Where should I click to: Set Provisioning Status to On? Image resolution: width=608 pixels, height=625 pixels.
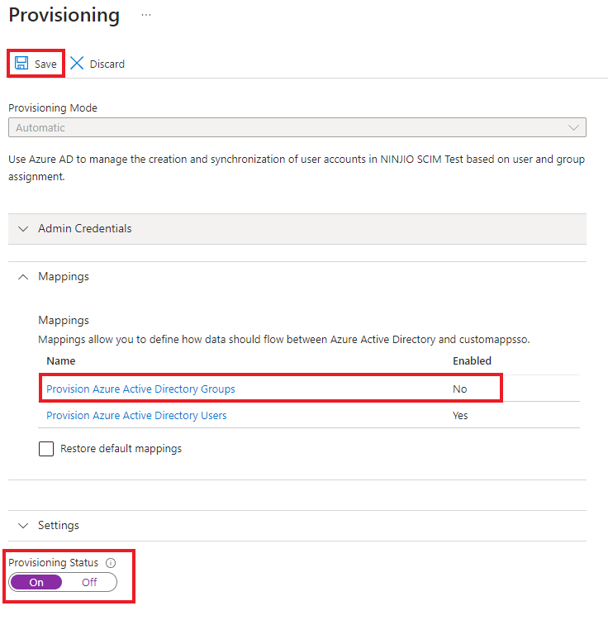(36, 582)
